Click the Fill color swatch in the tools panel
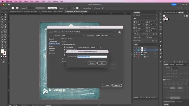 2,51
